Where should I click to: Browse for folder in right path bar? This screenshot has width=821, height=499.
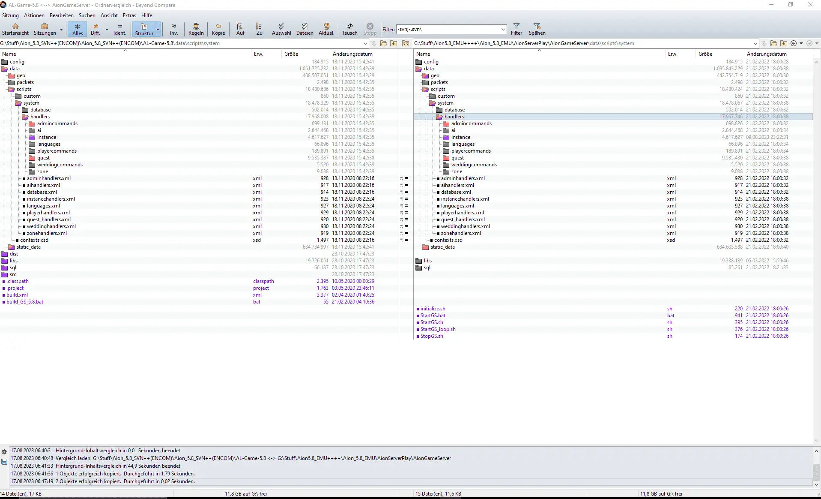[773, 43]
